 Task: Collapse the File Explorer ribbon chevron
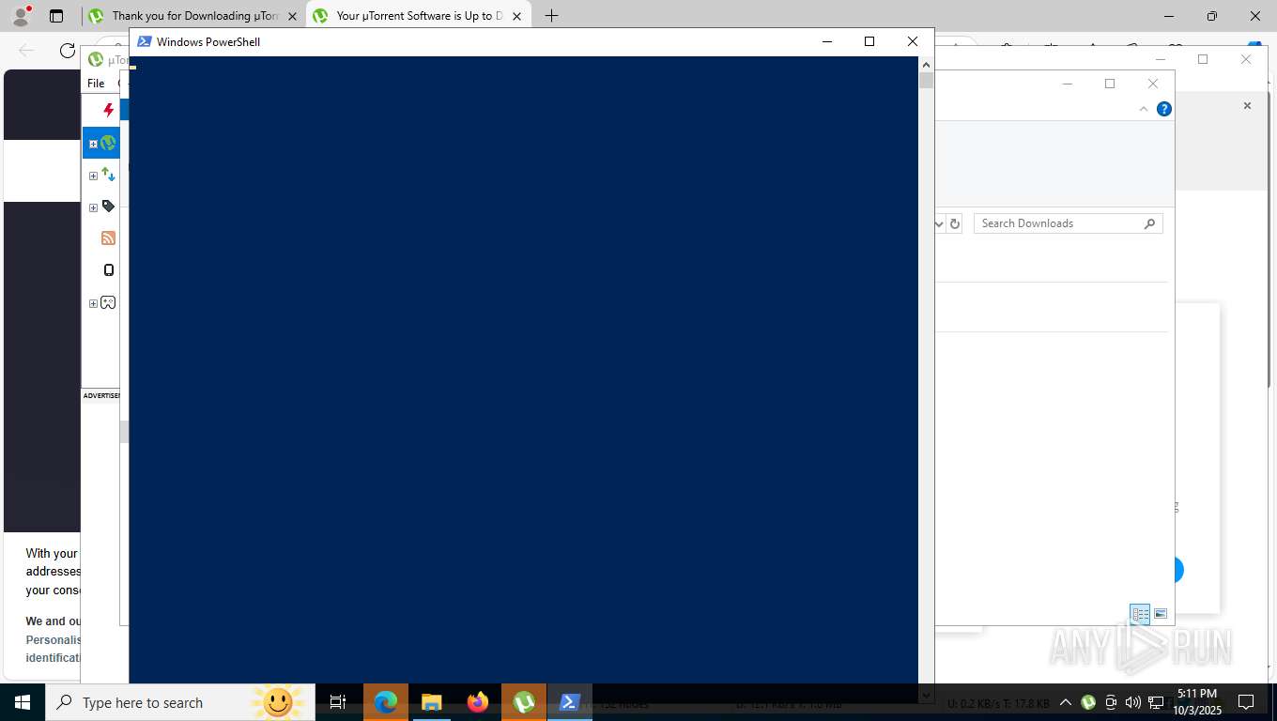point(1143,109)
